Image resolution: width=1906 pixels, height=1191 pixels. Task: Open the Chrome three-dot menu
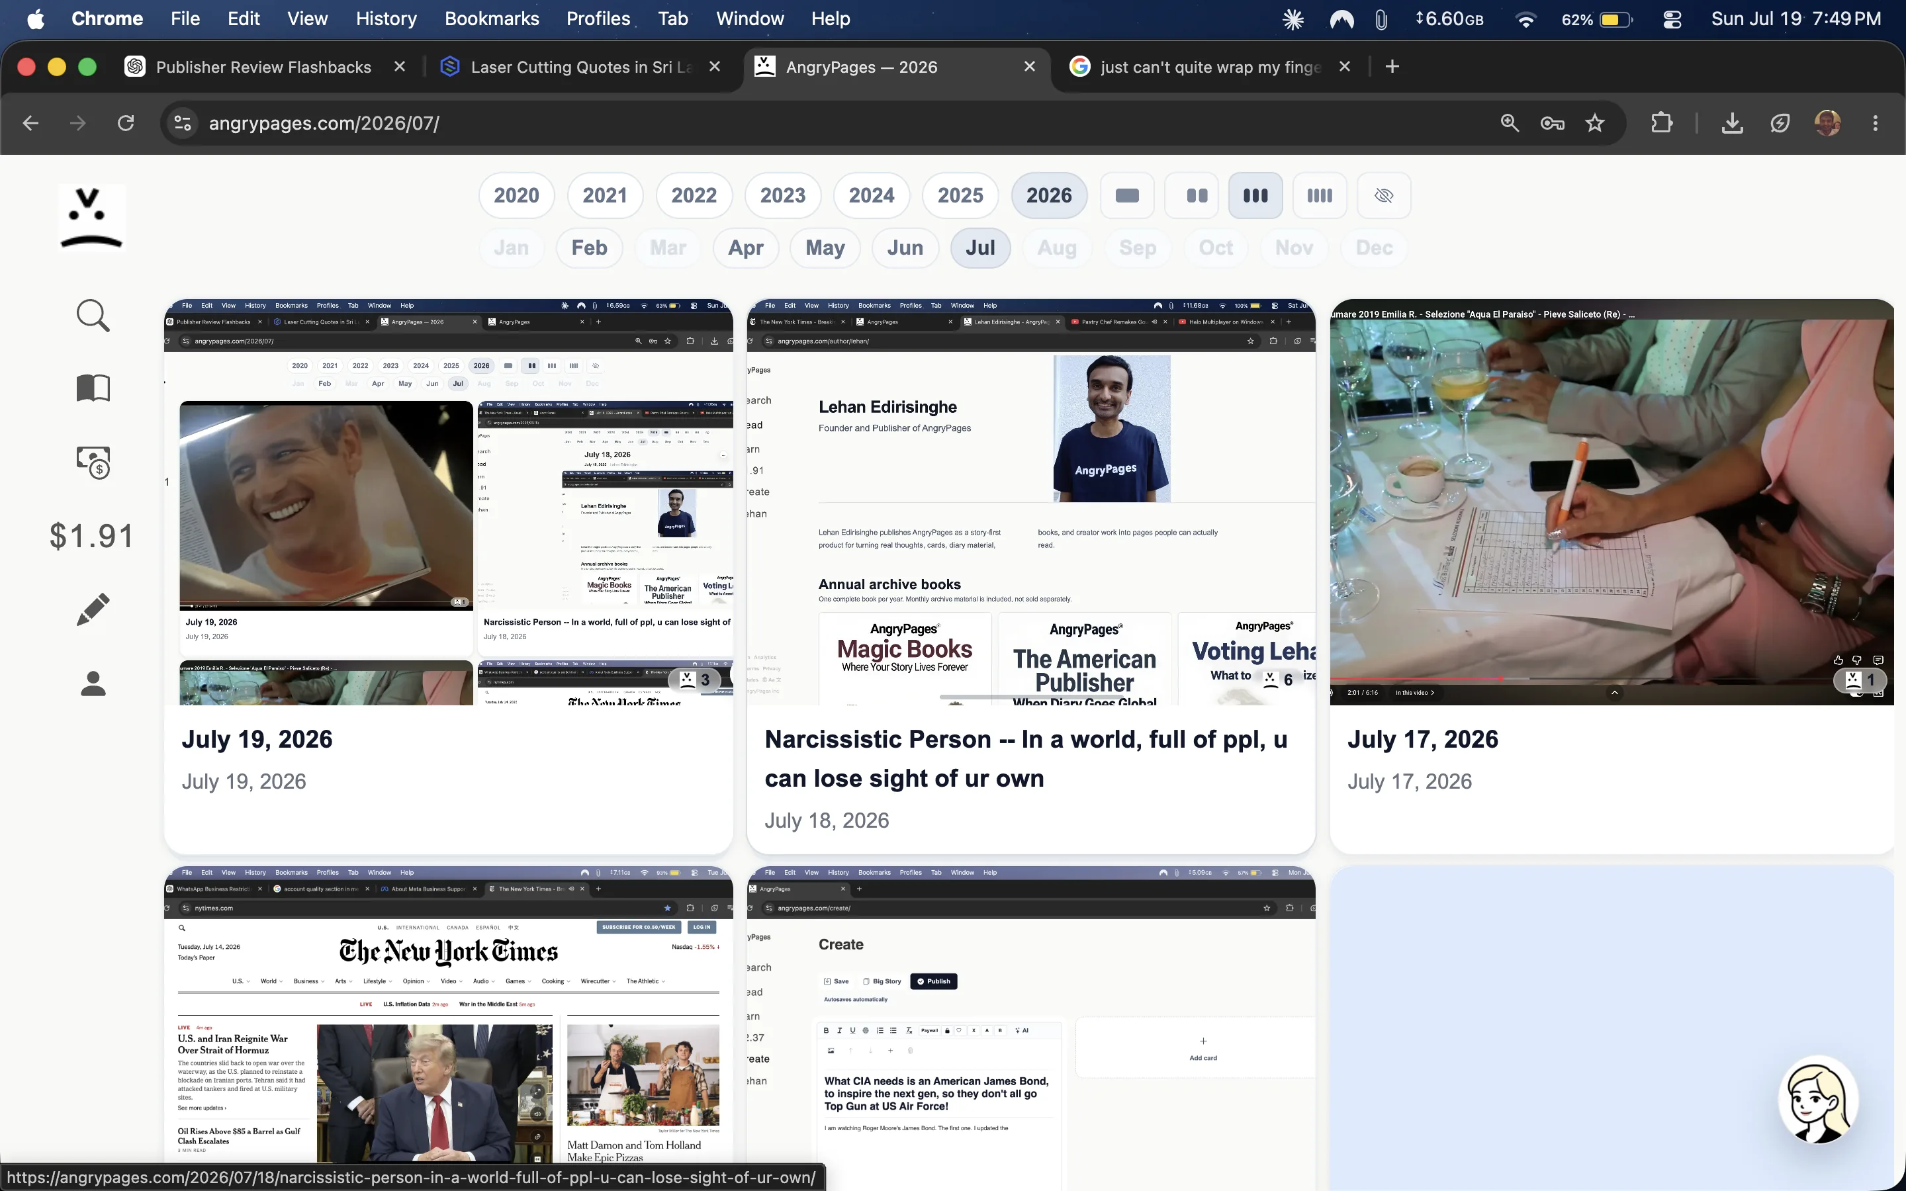coord(1876,123)
